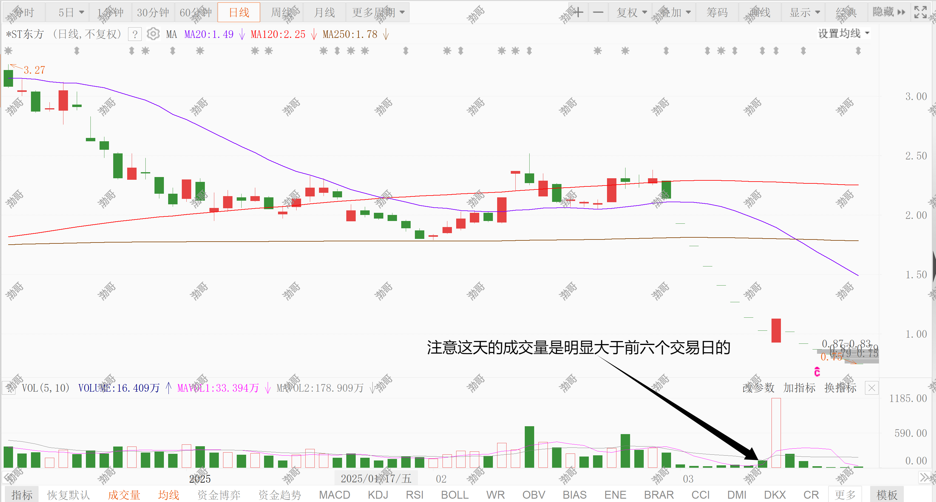Screen dimensions: 936x502
Task: Click the 改参数 link
Action: pyautogui.click(x=758, y=388)
